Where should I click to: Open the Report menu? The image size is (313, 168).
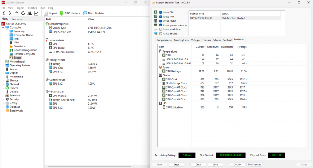(20, 8)
